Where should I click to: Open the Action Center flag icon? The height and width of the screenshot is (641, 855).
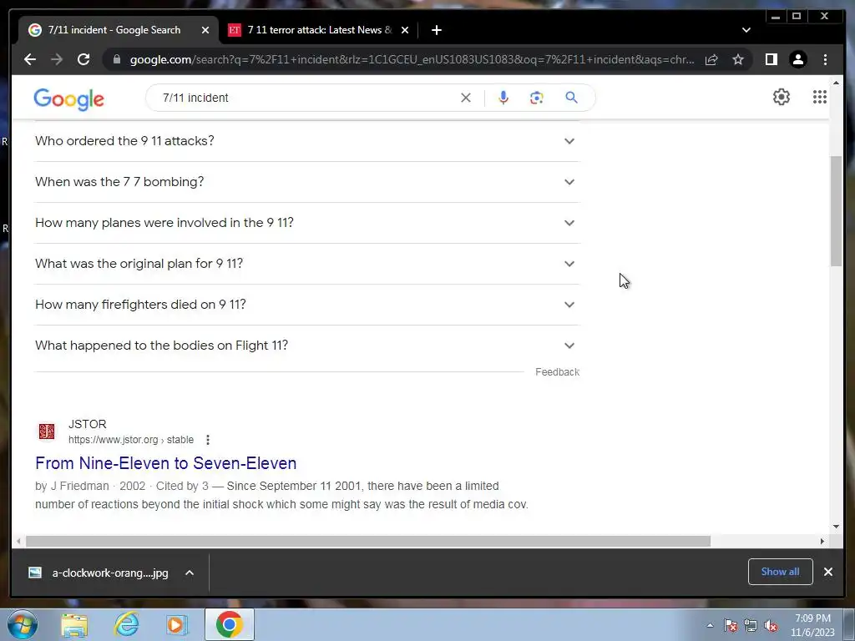[730, 626]
